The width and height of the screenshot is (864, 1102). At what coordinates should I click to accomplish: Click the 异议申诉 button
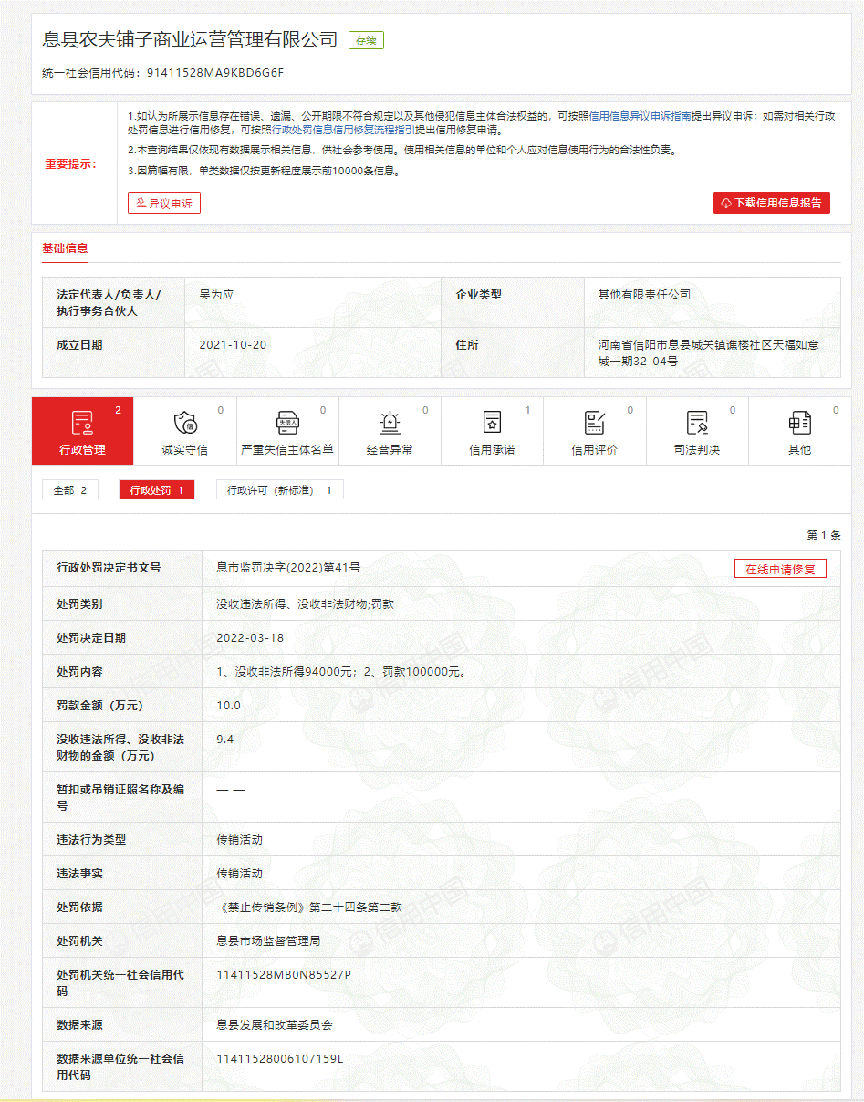(164, 203)
